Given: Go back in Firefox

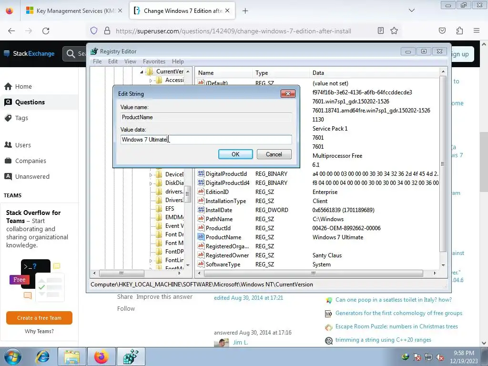Looking at the screenshot, I should pyautogui.click(x=11, y=31).
